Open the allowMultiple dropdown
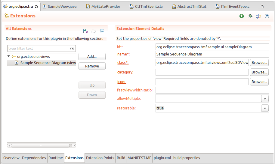The height and width of the screenshot is (164, 275). (x=265, y=99)
